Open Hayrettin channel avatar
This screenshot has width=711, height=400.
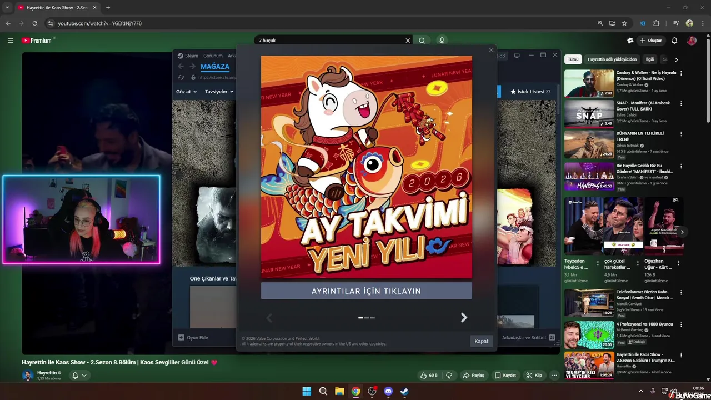tap(27, 376)
